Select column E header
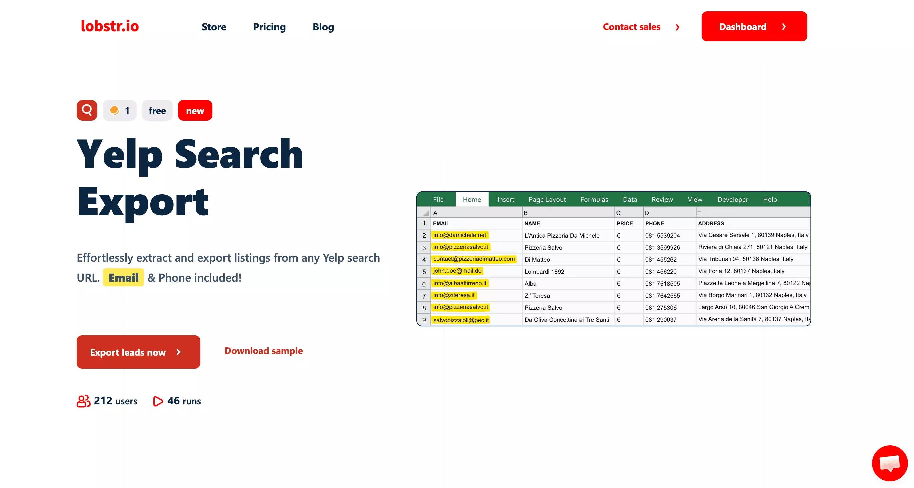Screen dimensions: 914x488 753,213
